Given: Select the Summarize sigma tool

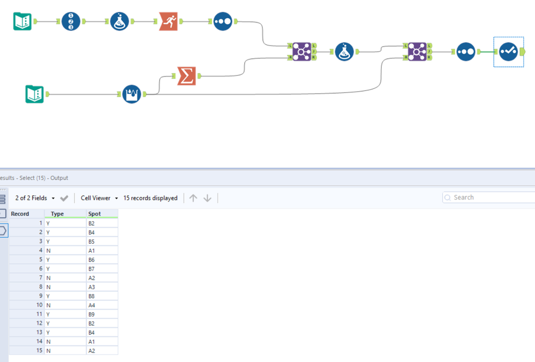Looking at the screenshot, I should click(x=187, y=75).
